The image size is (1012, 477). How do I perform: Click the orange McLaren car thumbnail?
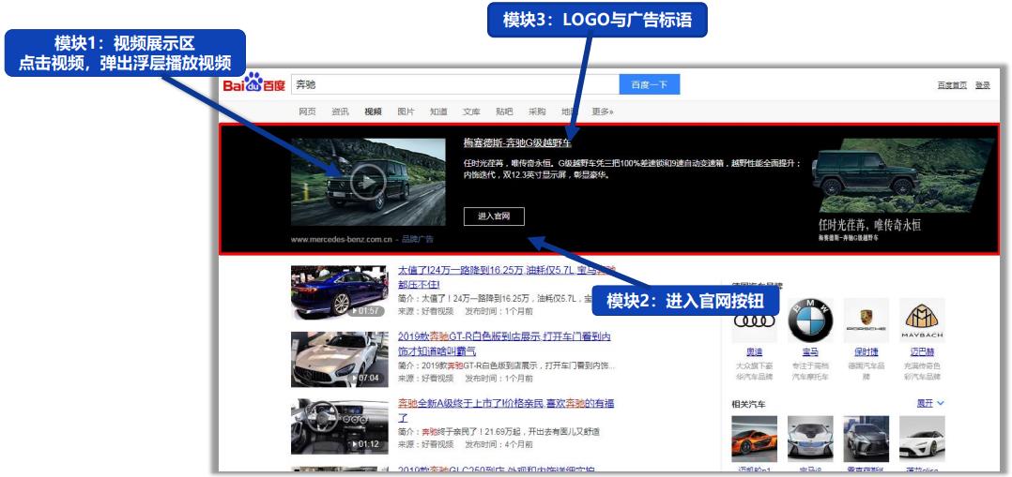[754, 439]
